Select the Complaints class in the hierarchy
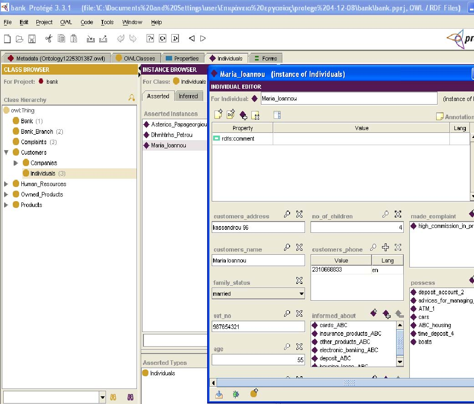The width and height of the screenshot is (474, 404). pyautogui.click(x=34, y=142)
